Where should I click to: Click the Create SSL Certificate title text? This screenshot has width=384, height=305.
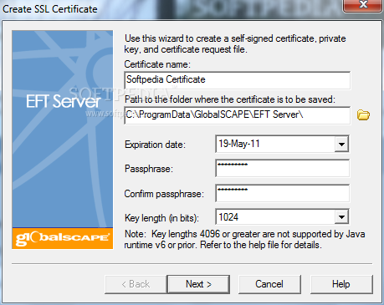click(50, 9)
